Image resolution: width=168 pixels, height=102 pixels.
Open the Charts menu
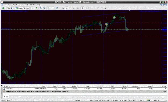[21, 5]
